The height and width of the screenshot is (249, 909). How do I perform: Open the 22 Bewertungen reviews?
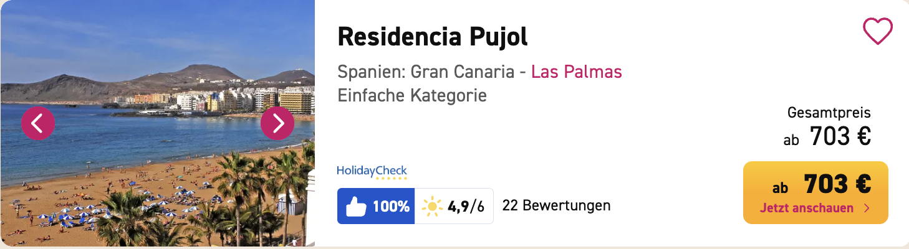point(556,206)
